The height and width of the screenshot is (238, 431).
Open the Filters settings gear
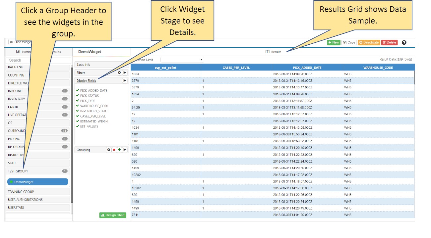point(119,72)
